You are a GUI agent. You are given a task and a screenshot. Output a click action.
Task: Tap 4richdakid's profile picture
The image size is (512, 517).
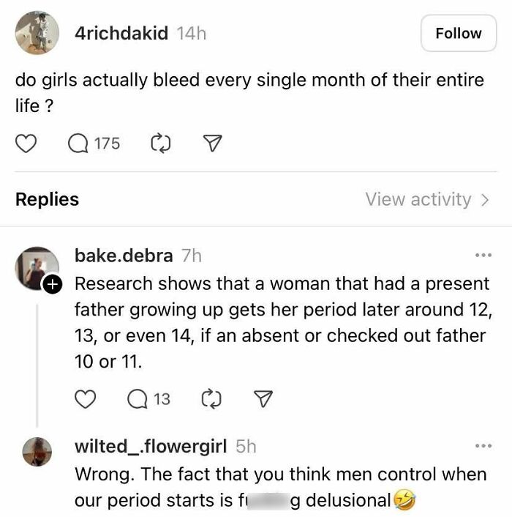click(37, 33)
